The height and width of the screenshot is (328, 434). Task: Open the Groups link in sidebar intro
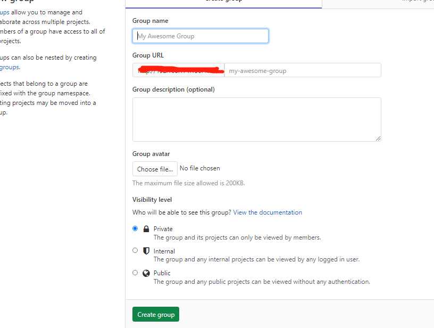5,12
